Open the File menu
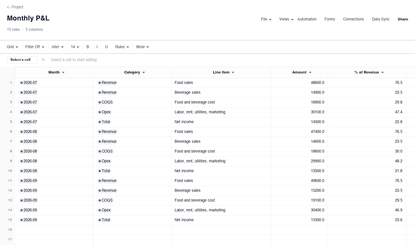 266,19
